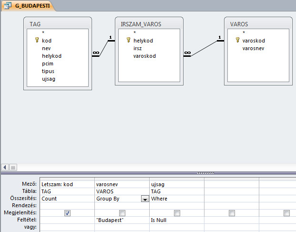
Task: Click the key icon next to varoskod
Action: (x=237, y=41)
